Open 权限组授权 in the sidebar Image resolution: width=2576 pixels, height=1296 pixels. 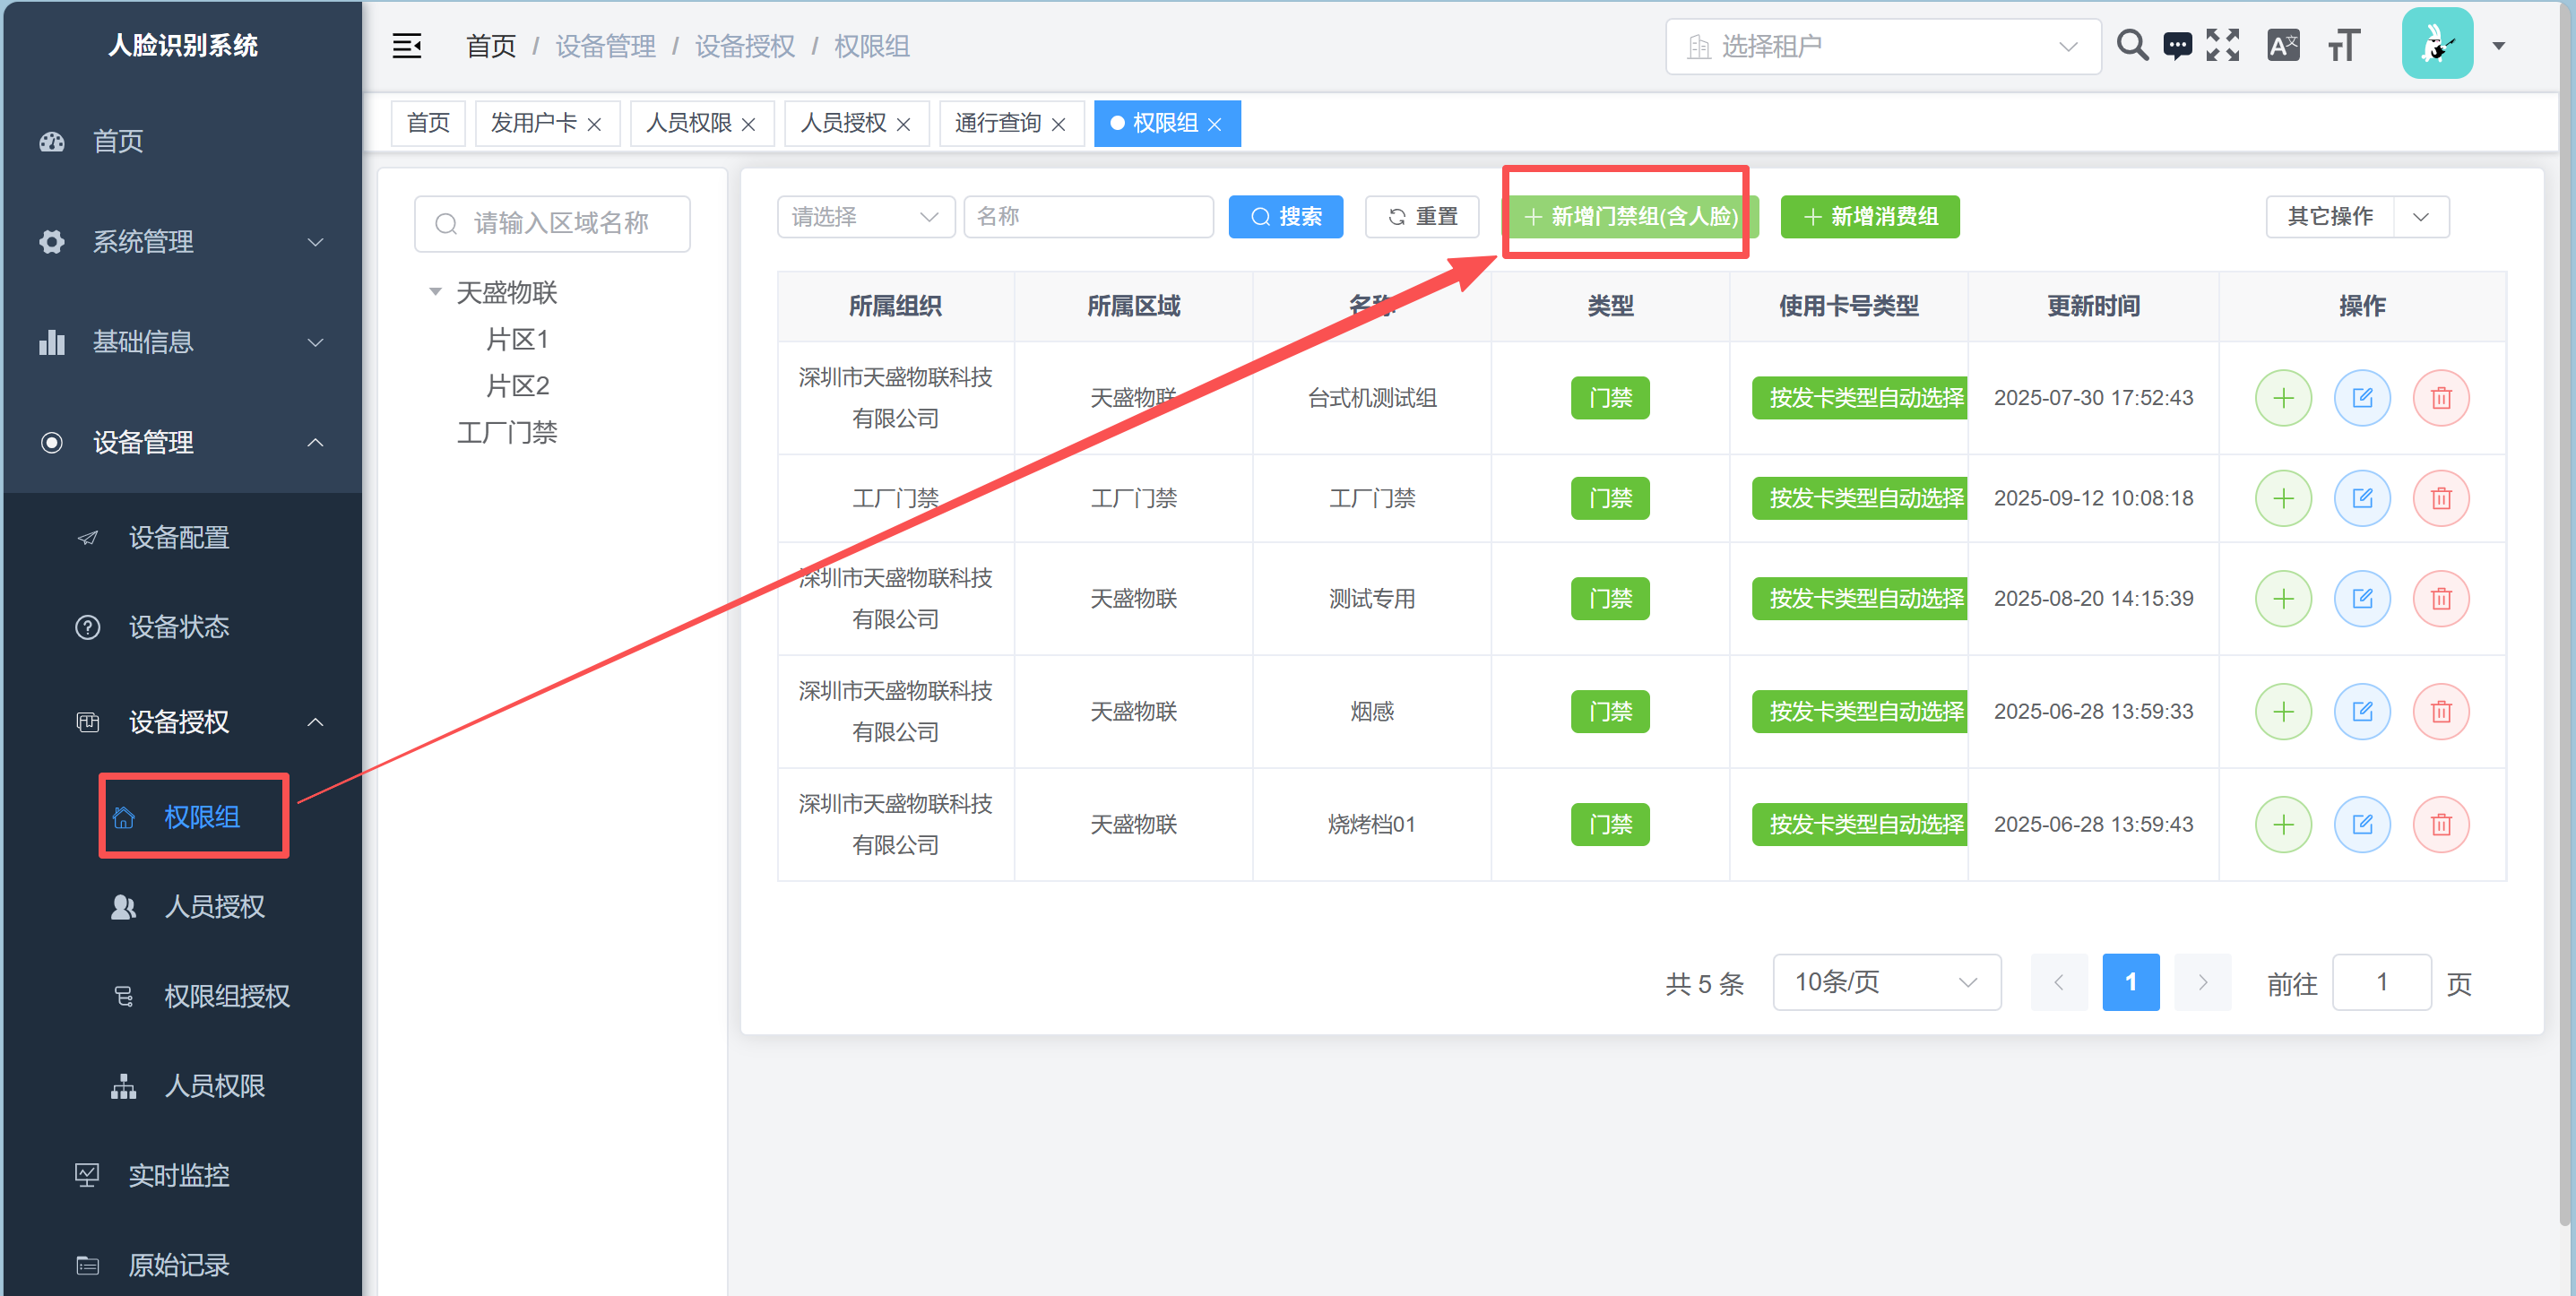point(226,996)
